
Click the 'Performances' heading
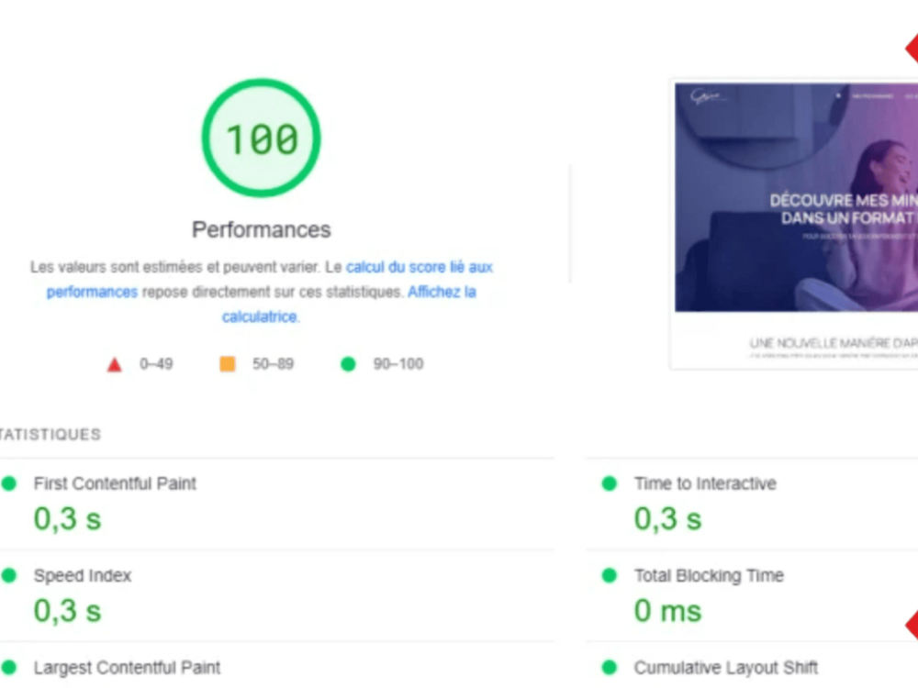(x=261, y=230)
